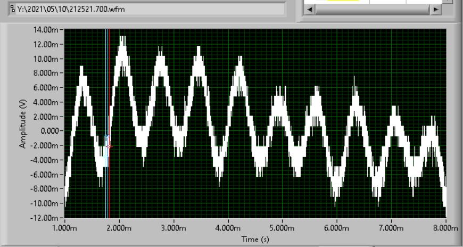Click the horizontal scrollbar thumb
463x247 pixels.
pyautogui.click(x=373, y=10)
